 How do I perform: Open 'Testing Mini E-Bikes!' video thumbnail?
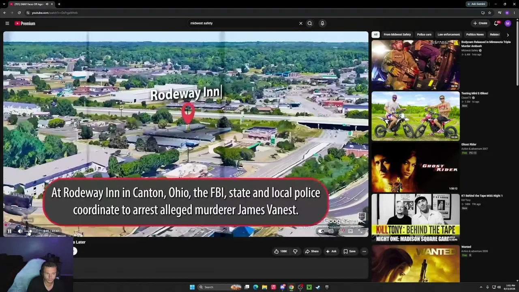(416, 116)
